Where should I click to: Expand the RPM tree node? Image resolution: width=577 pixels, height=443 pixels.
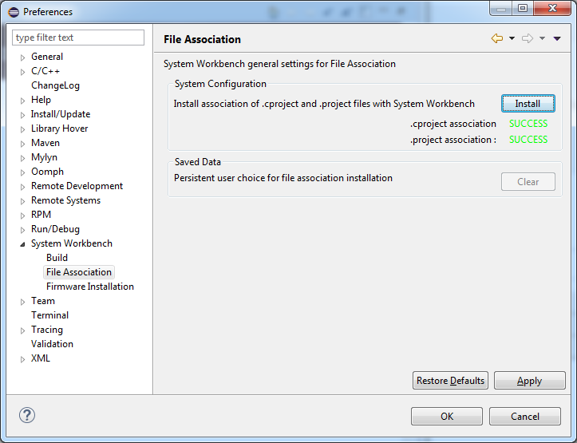click(22, 216)
